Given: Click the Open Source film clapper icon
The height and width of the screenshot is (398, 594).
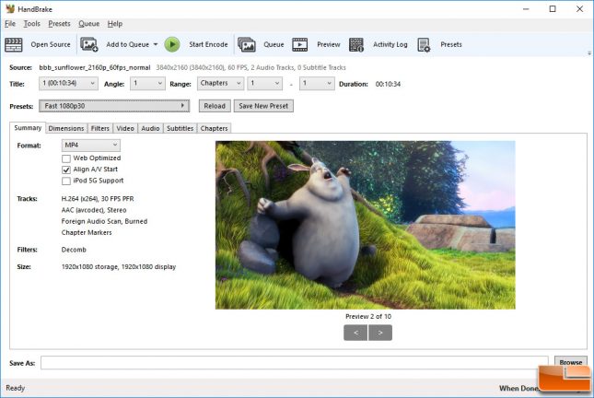Looking at the screenshot, I should 14,45.
